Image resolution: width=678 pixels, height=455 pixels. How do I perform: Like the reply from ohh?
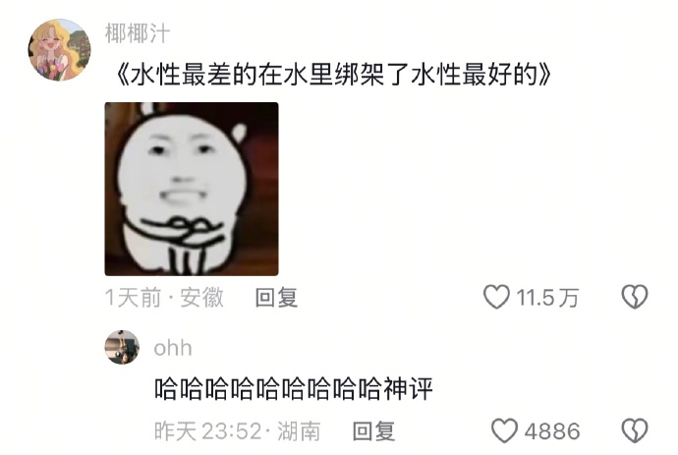[x=504, y=430]
